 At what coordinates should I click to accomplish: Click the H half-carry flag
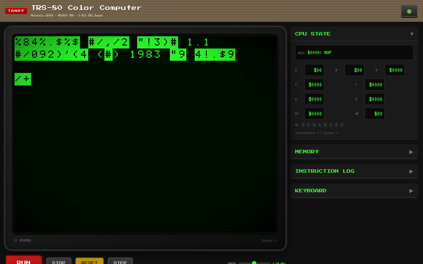(314, 125)
